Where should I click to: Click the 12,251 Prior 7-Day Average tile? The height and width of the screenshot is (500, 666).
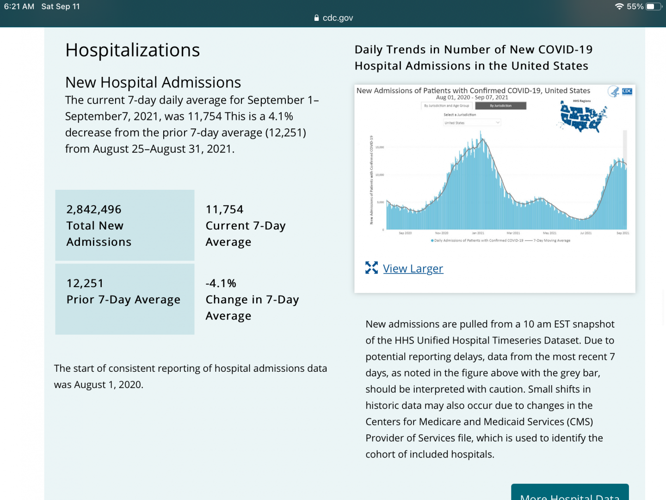pyautogui.click(x=125, y=299)
